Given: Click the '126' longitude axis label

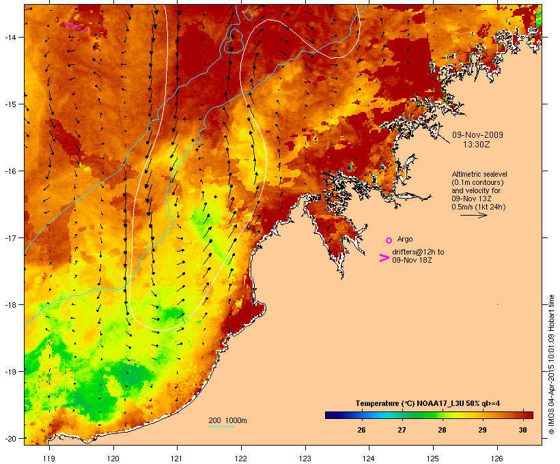Looking at the screenshot, I should 497,459.
